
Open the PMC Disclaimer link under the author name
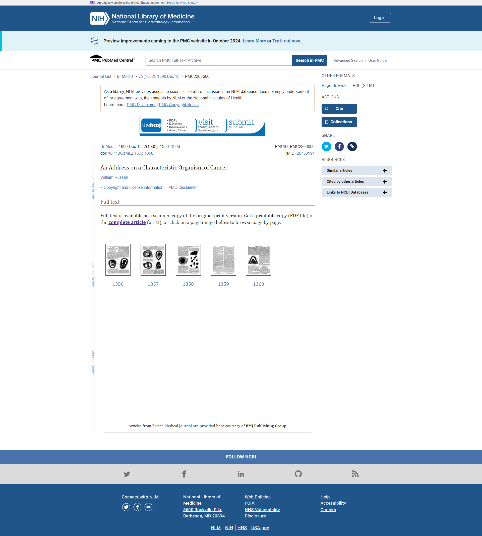[x=183, y=188]
